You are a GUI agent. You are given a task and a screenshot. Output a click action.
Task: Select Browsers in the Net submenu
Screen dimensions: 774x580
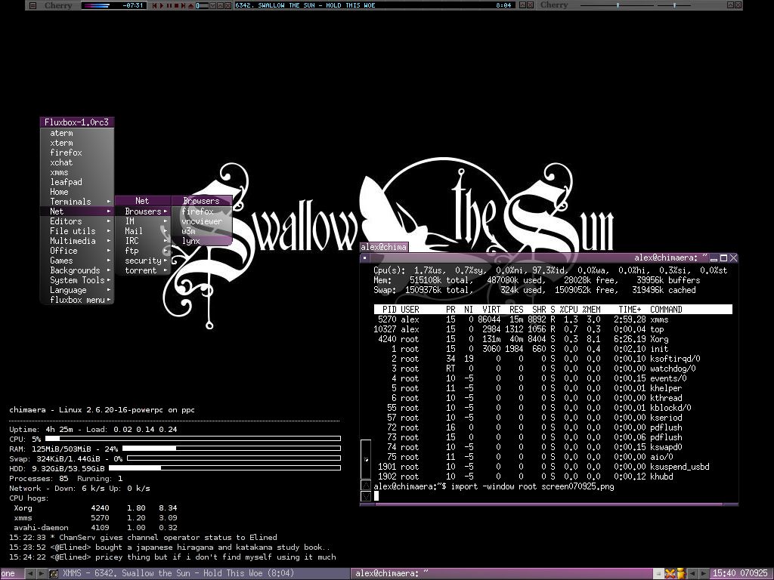143,211
